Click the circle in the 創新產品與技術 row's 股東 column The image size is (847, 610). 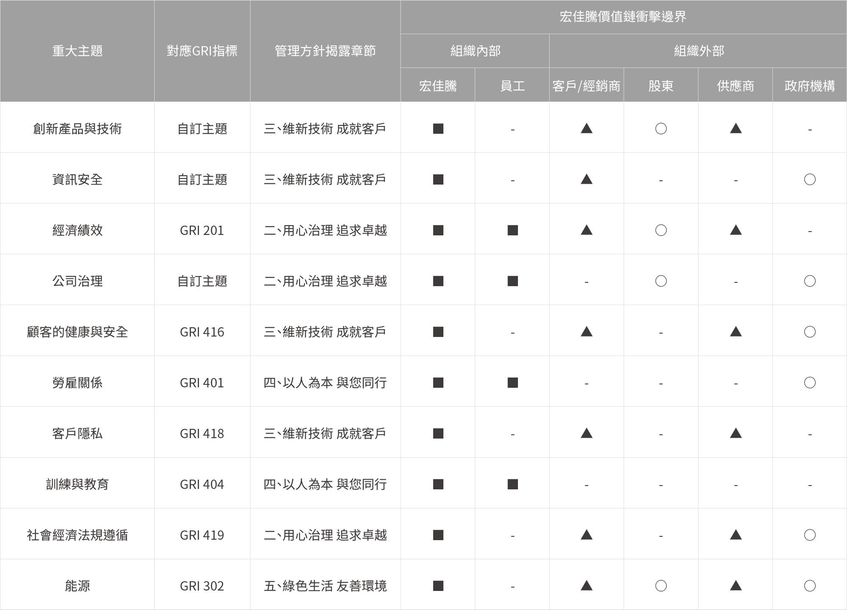point(661,129)
